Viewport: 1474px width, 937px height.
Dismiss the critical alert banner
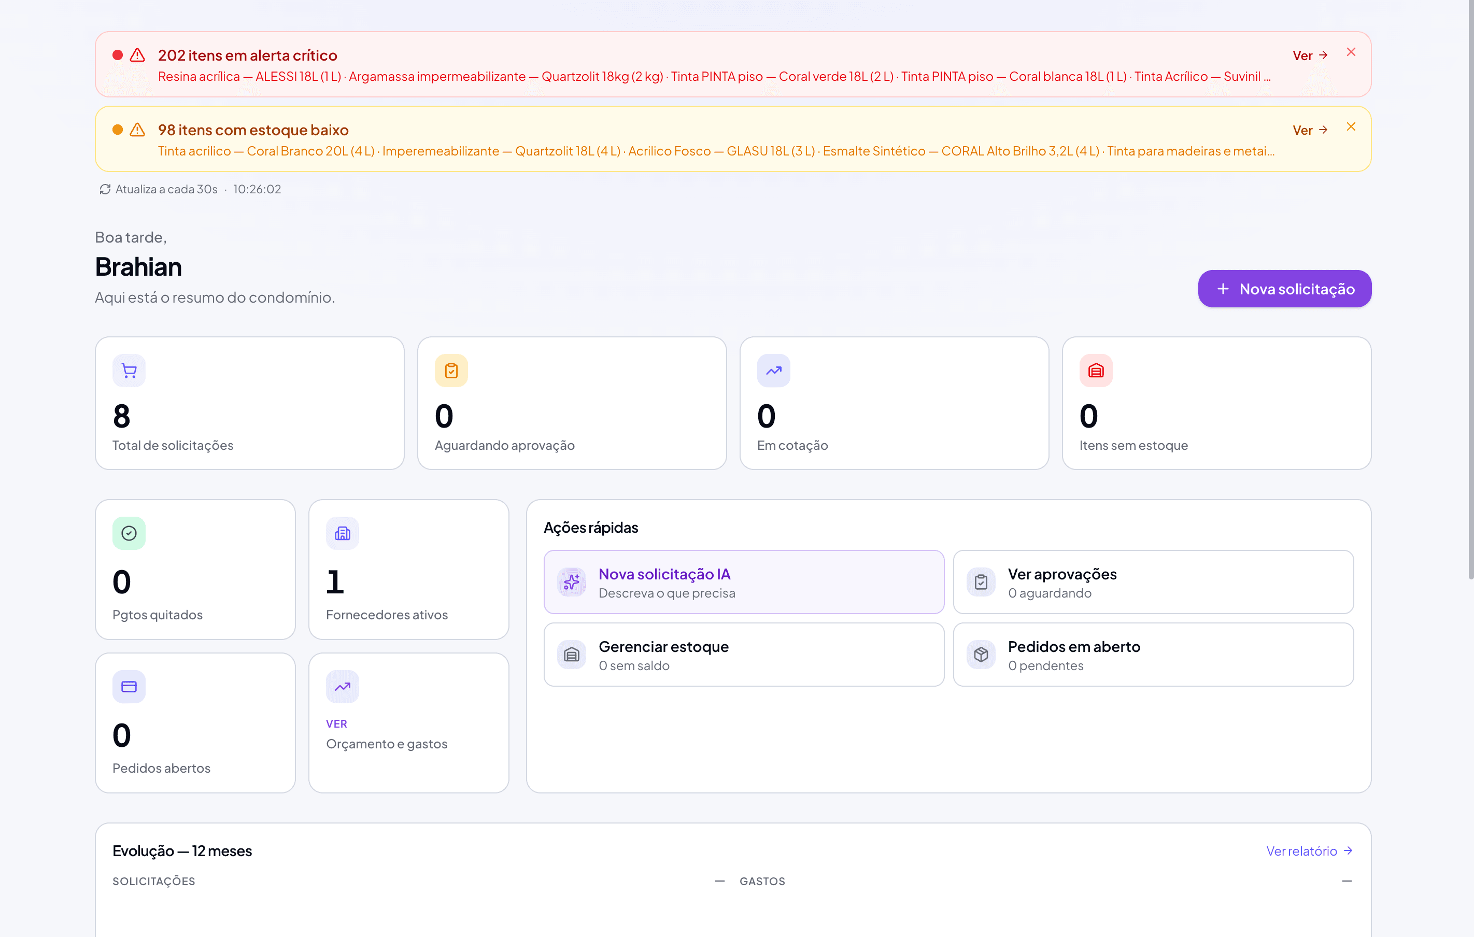click(1351, 52)
